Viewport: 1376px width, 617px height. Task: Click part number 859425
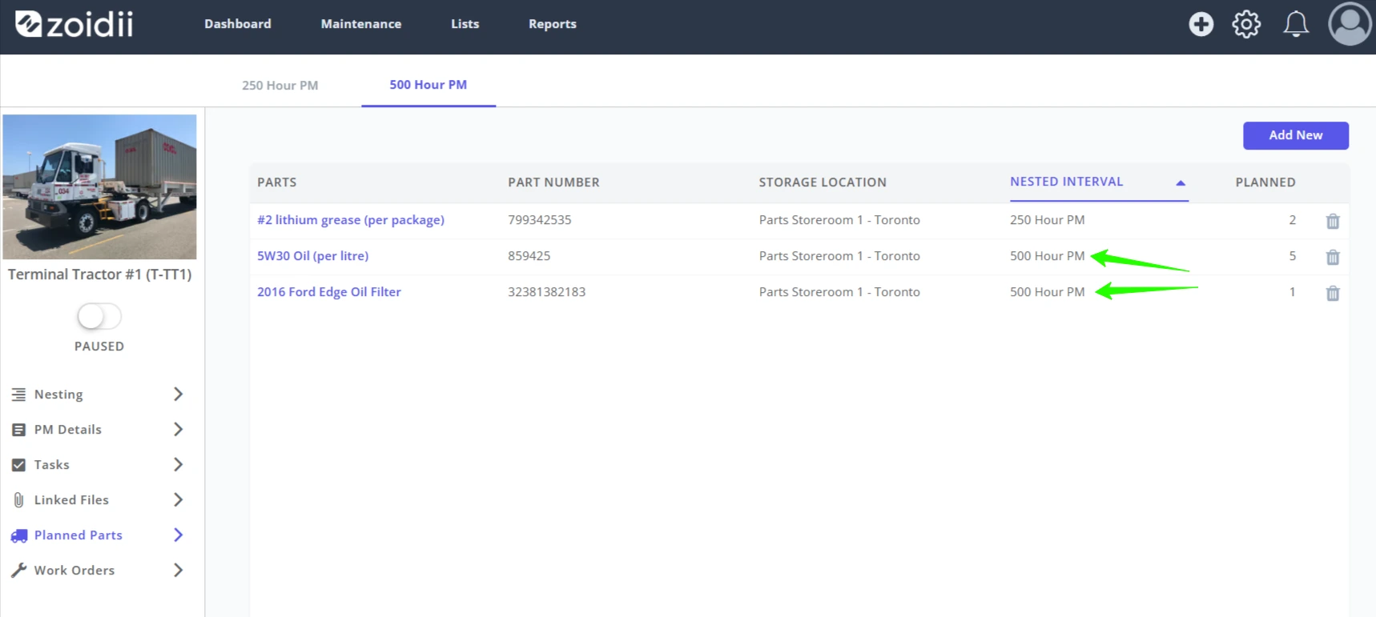[x=529, y=255]
